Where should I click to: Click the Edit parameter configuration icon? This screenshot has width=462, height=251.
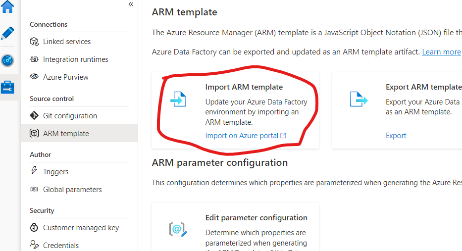pos(178,229)
